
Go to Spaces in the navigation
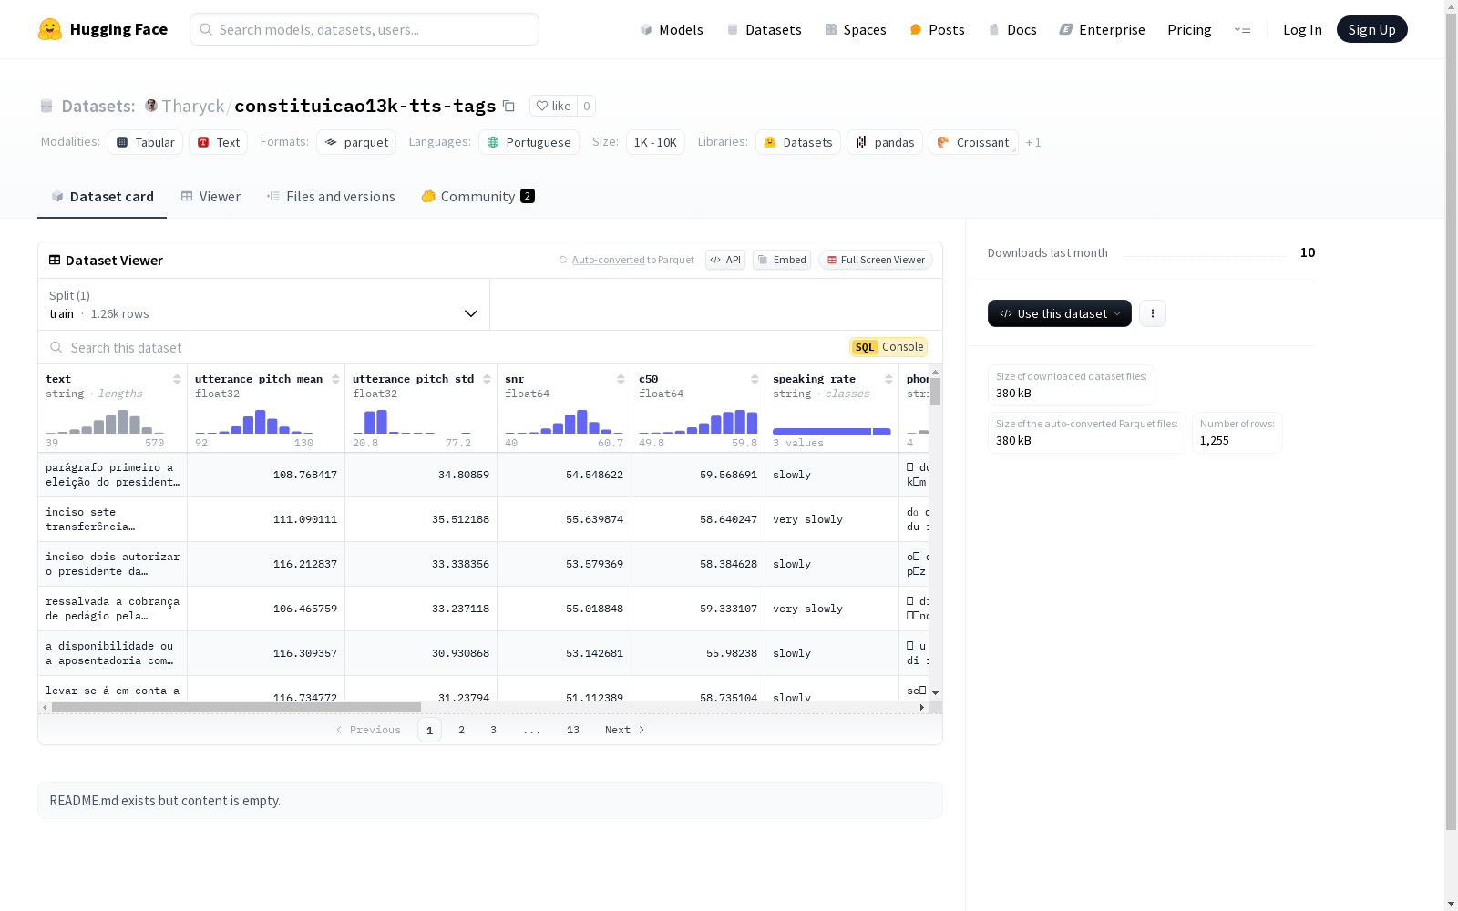(856, 29)
